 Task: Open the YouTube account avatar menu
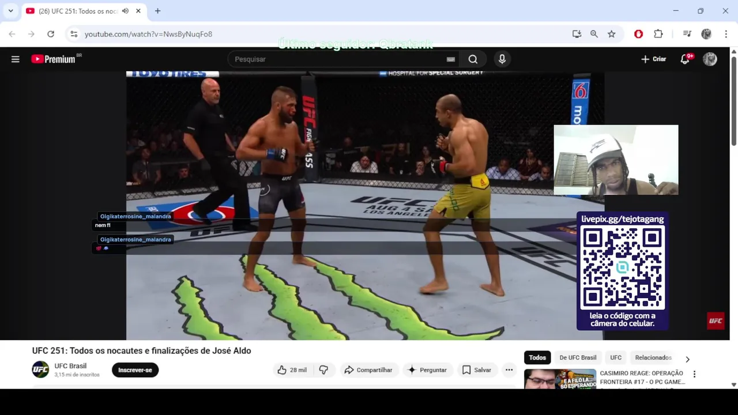click(x=710, y=59)
